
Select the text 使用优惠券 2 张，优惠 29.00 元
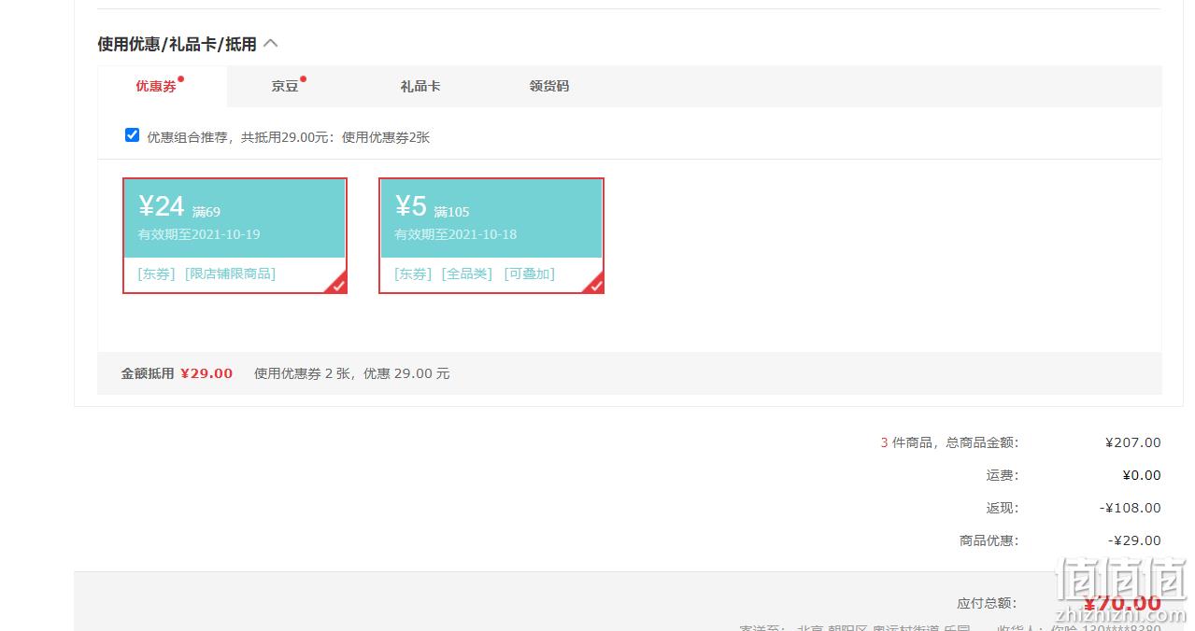[351, 373]
